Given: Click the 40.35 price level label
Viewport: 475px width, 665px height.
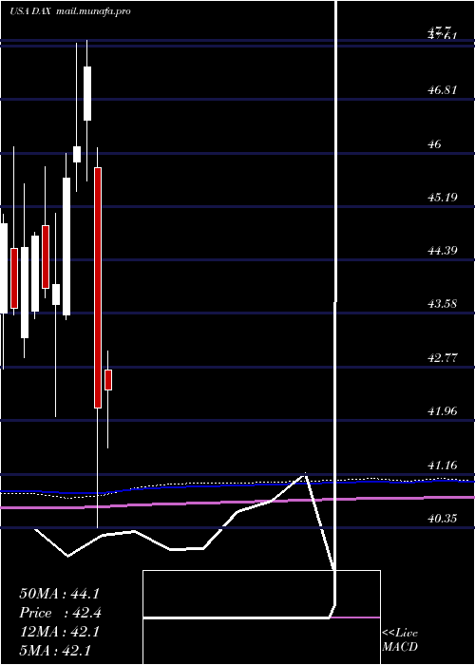Looking at the screenshot, I should [x=443, y=519].
